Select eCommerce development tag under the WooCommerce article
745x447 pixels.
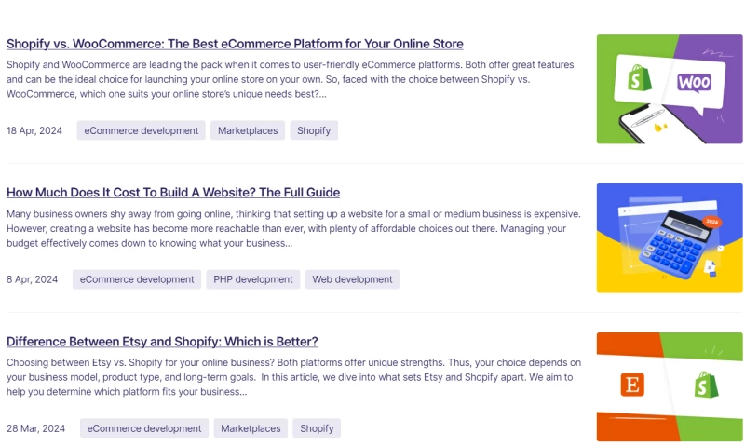(x=142, y=130)
